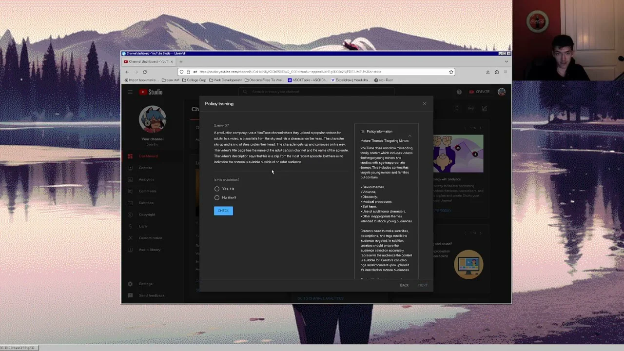624x351 pixels.
Task: Click the blue CHECK button
Action: pyautogui.click(x=223, y=211)
